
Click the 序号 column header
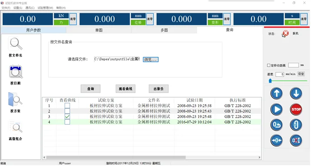point(49,100)
